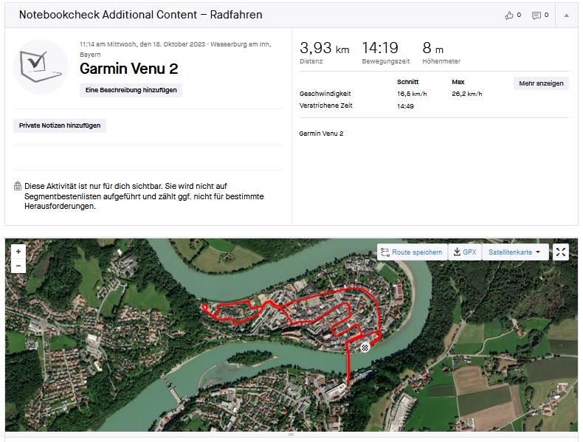Collapse the activity header with the arrow
Image resolution: width=583 pixels, height=442 pixels.
[566, 15]
